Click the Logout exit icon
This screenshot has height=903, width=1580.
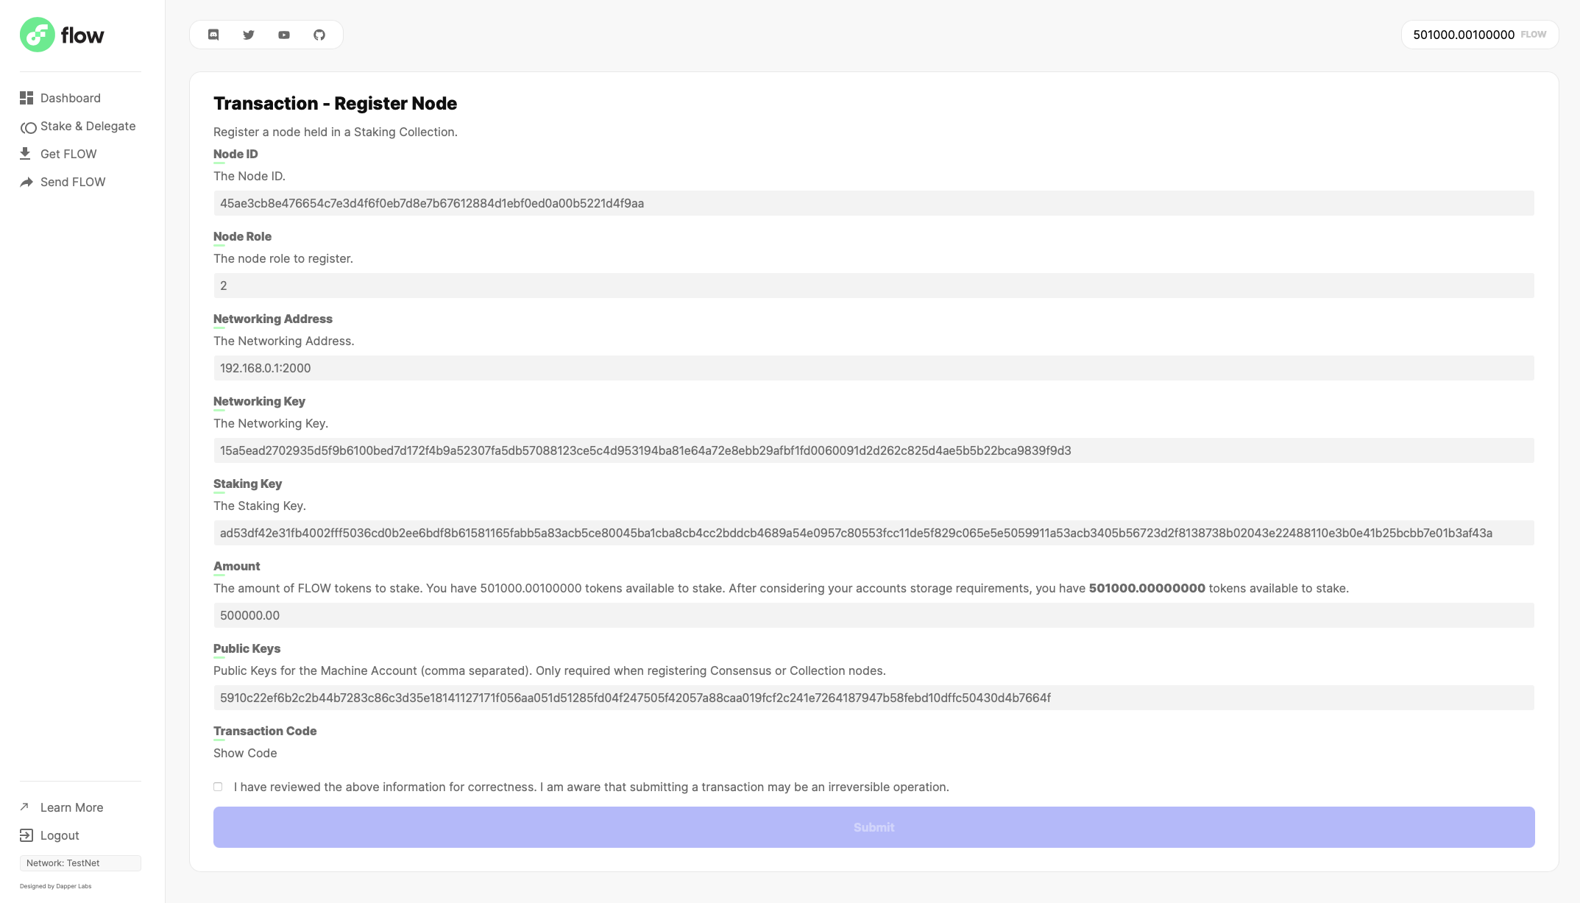(x=26, y=835)
